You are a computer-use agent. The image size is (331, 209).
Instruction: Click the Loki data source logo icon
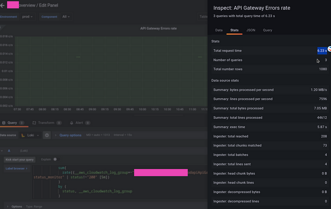23,135
